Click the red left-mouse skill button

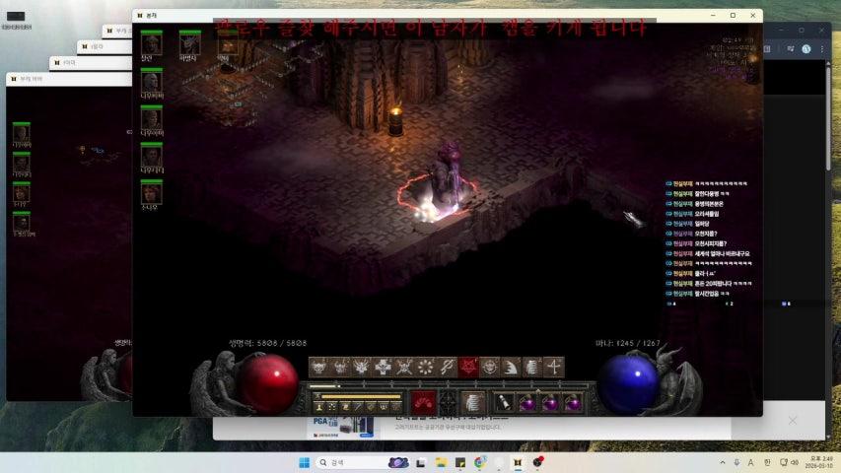(x=423, y=402)
